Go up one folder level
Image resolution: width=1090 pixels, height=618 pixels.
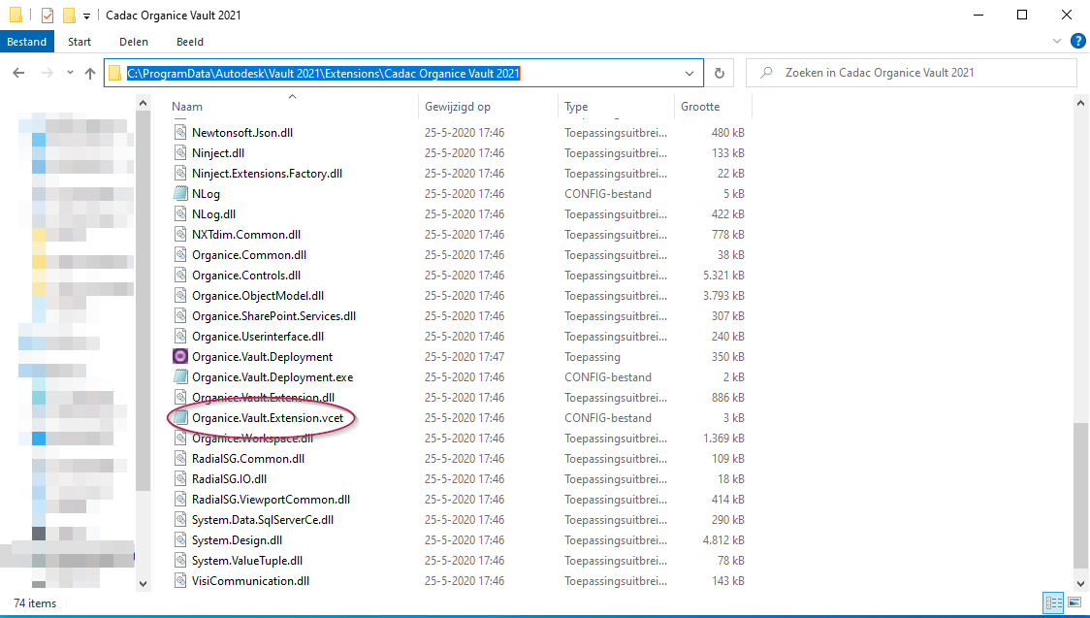point(89,73)
